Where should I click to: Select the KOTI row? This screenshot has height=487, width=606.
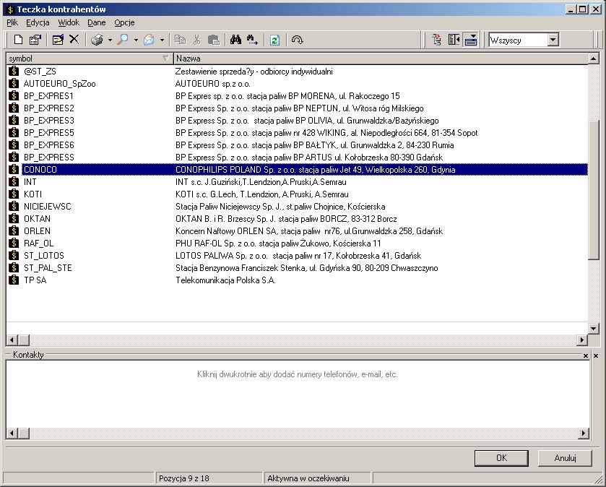(297, 194)
